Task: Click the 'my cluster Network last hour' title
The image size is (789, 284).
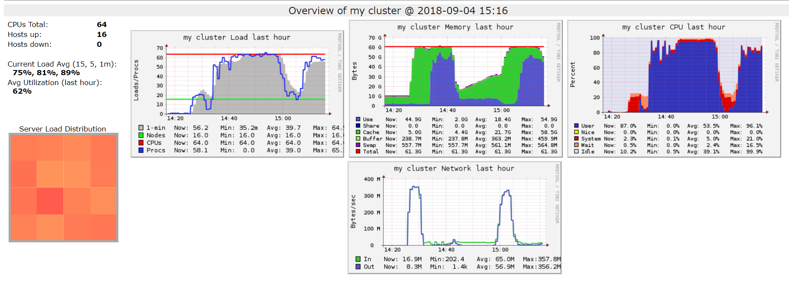Action: click(454, 168)
